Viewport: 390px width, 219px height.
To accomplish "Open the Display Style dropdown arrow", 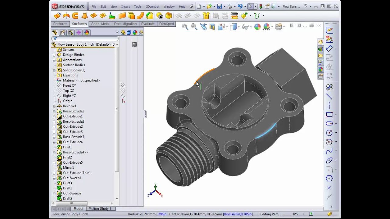I will (239, 27).
